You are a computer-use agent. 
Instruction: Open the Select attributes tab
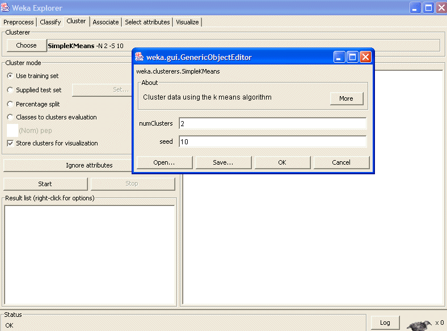click(147, 22)
